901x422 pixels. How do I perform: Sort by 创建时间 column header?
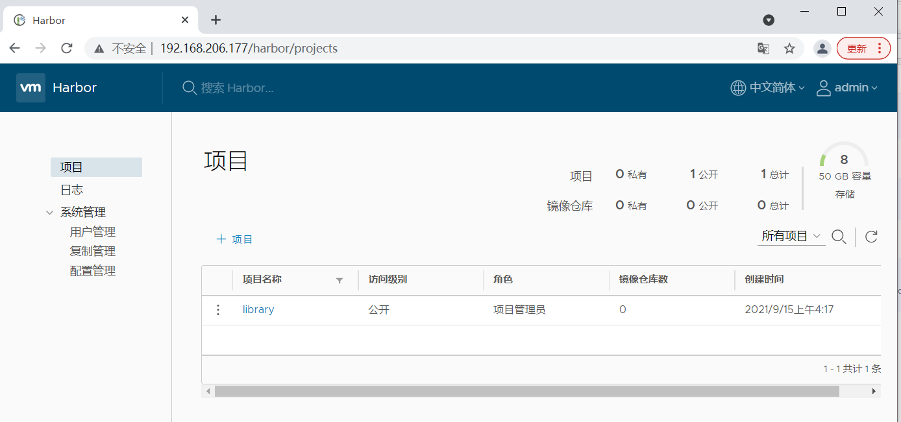764,279
